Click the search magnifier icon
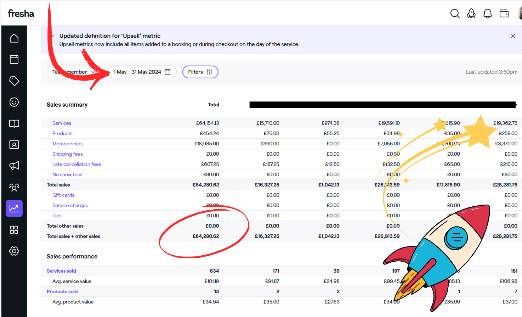This screenshot has height=317, width=522. pos(455,13)
